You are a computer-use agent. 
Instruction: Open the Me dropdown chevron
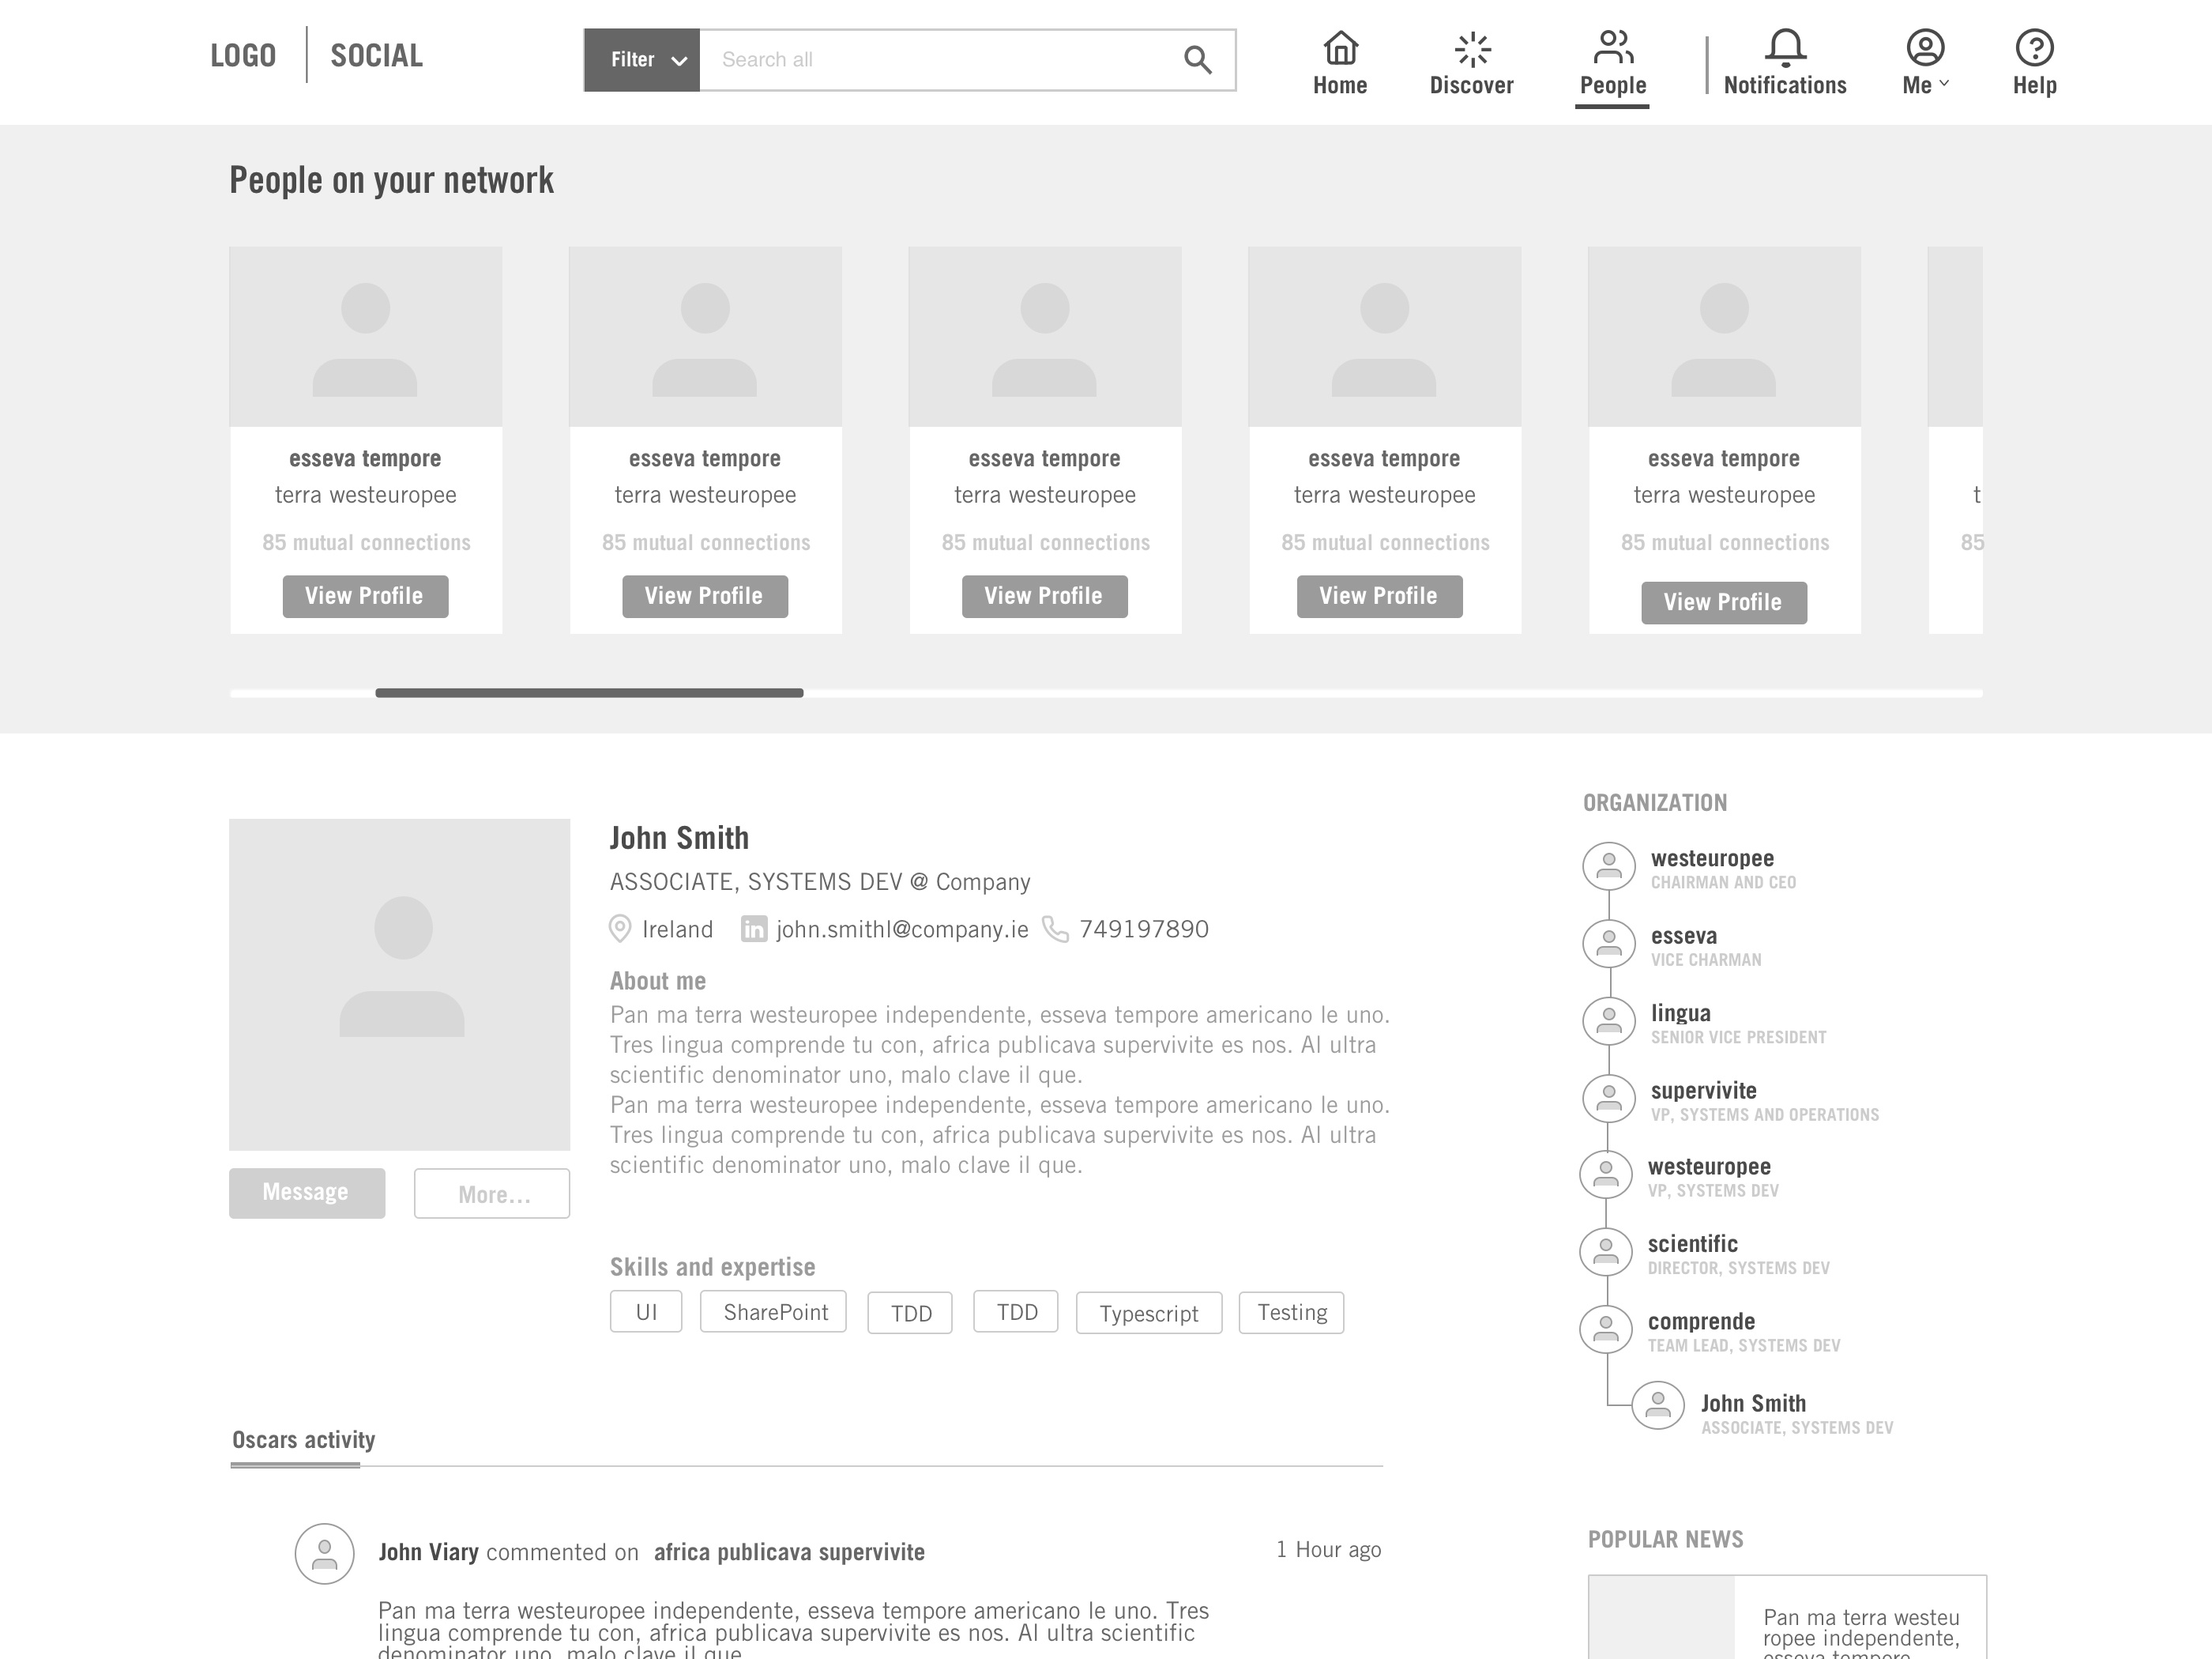(1946, 84)
